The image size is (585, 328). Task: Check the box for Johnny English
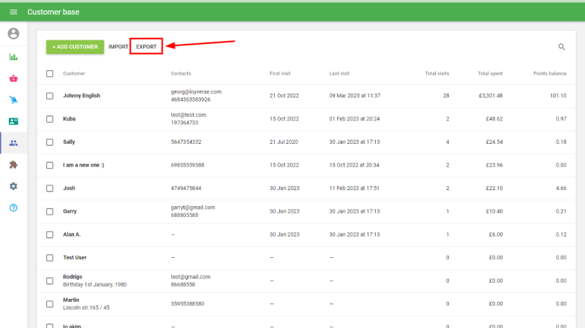pyautogui.click(x=50, y=96)
